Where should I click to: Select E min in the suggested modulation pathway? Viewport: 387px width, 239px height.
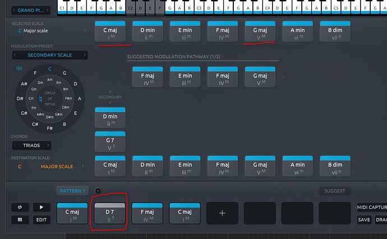coord(185,77)
